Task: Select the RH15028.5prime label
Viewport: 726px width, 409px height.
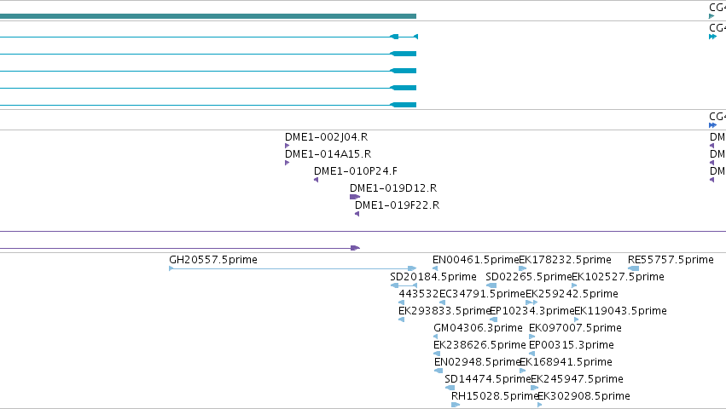Action: pyautogui.click(x=494, y=396)
